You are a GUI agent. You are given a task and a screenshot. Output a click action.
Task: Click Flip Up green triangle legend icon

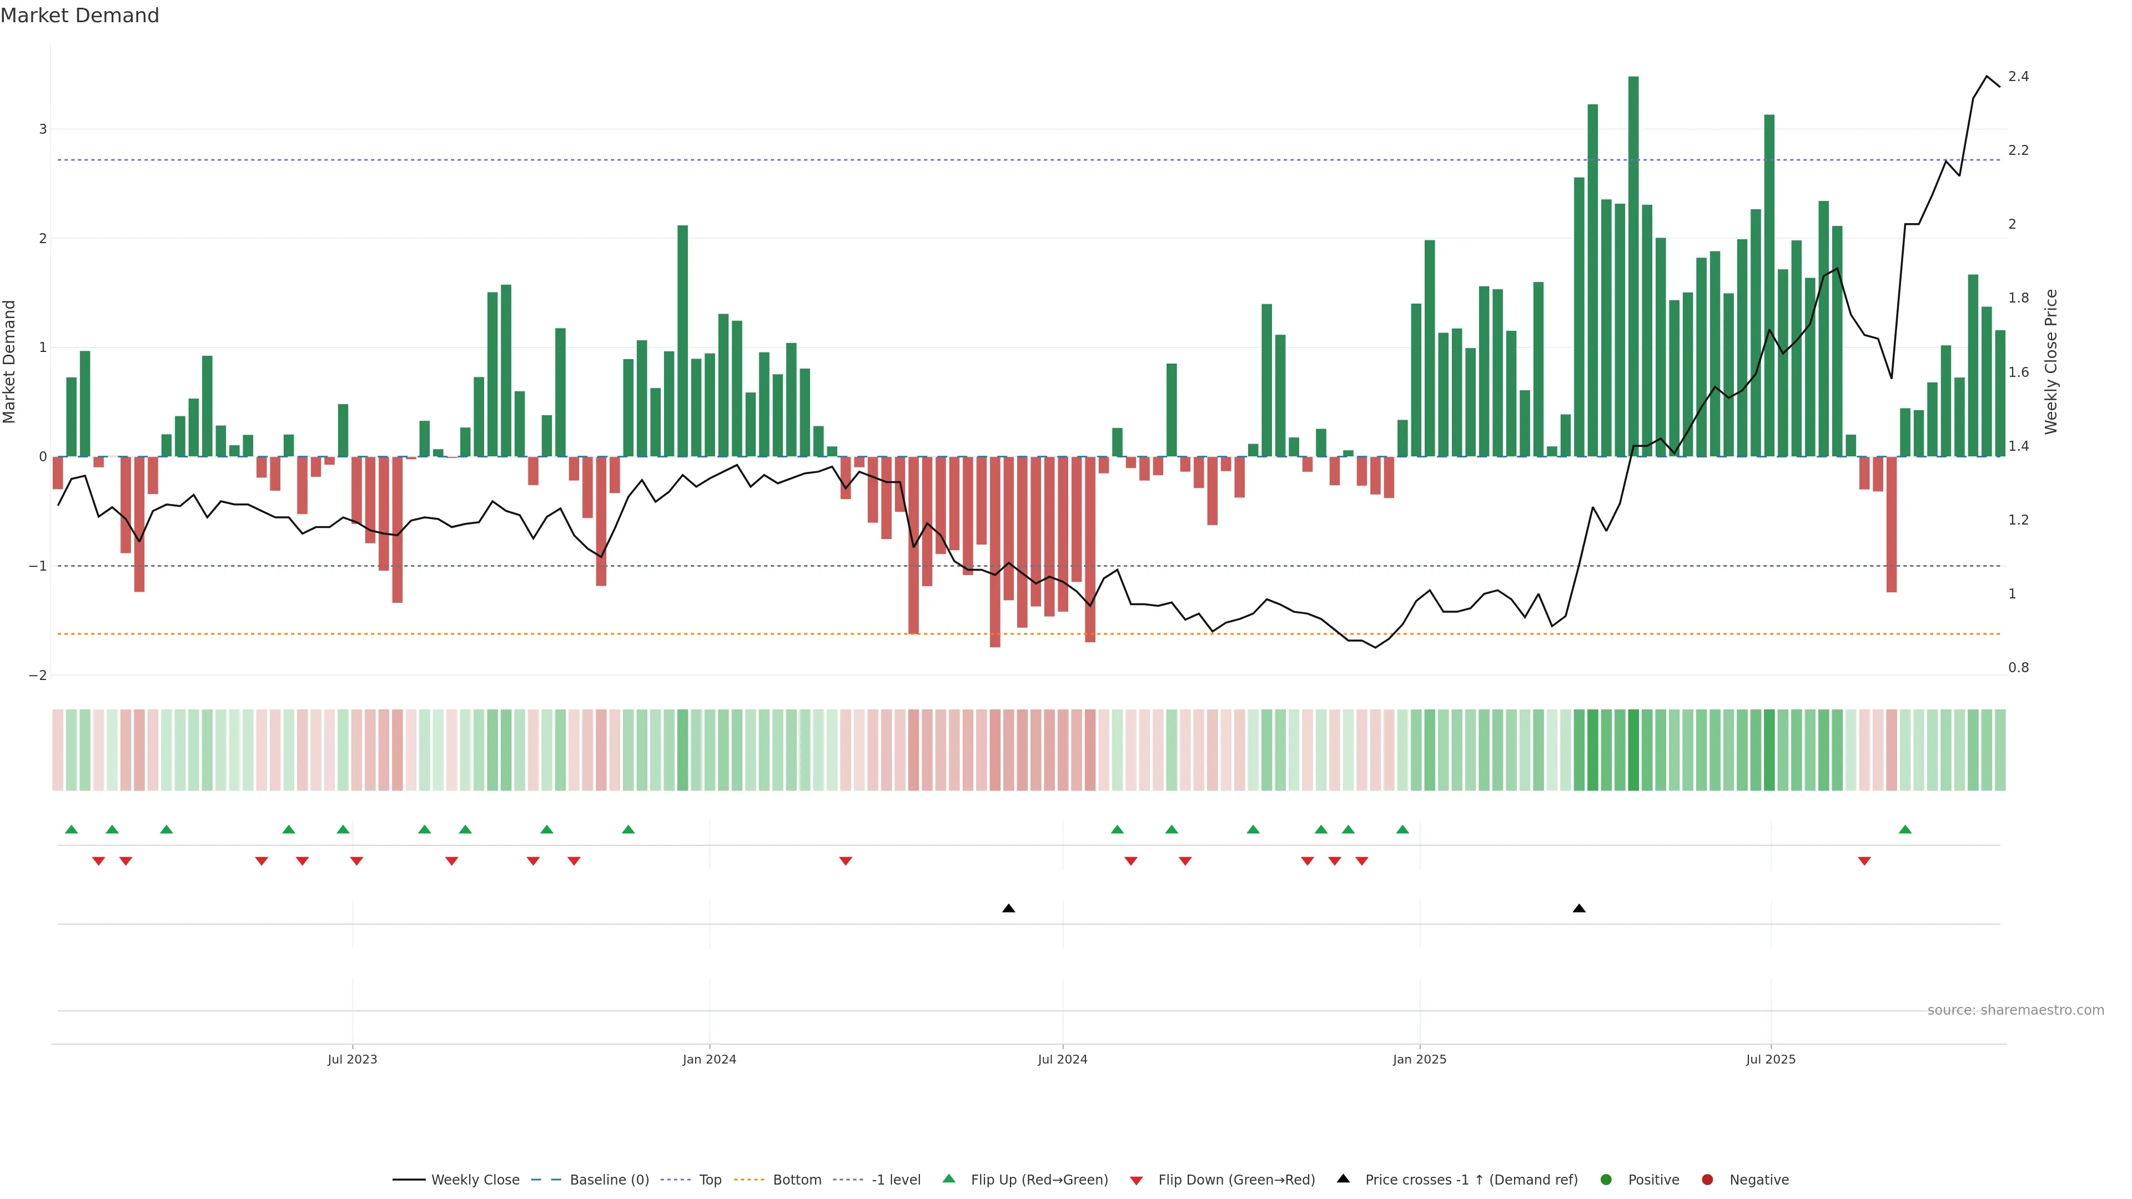(x=949, y=1179)
